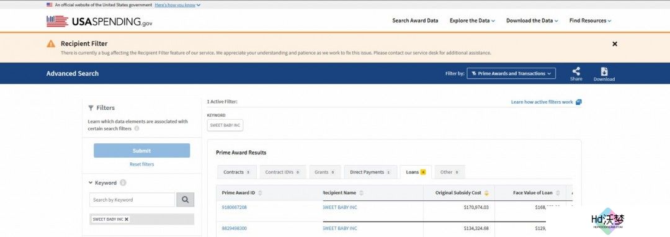Focus the Search by Keyword field
Viewport: 670px width, 237px height.
[132, 200]
